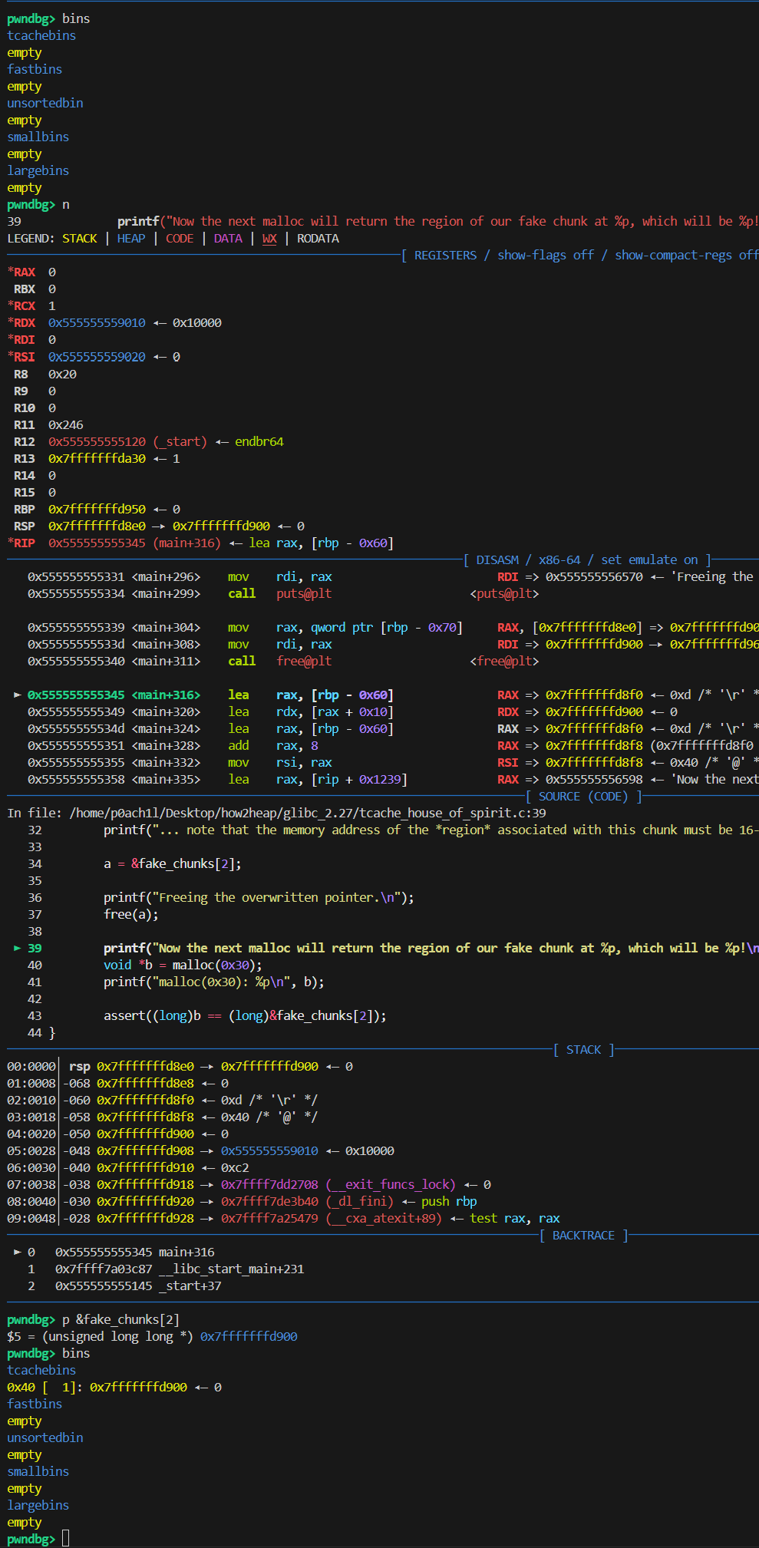Select RODATA in the legend line
The image size is (759, 1548).
point(318,238)
